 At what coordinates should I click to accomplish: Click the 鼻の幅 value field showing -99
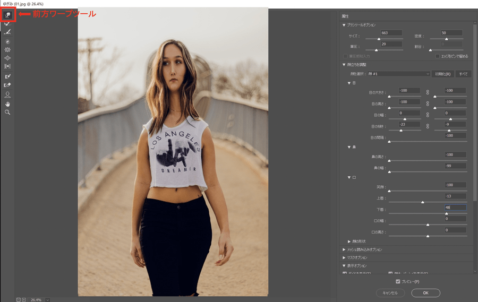[x=455, y=166]
